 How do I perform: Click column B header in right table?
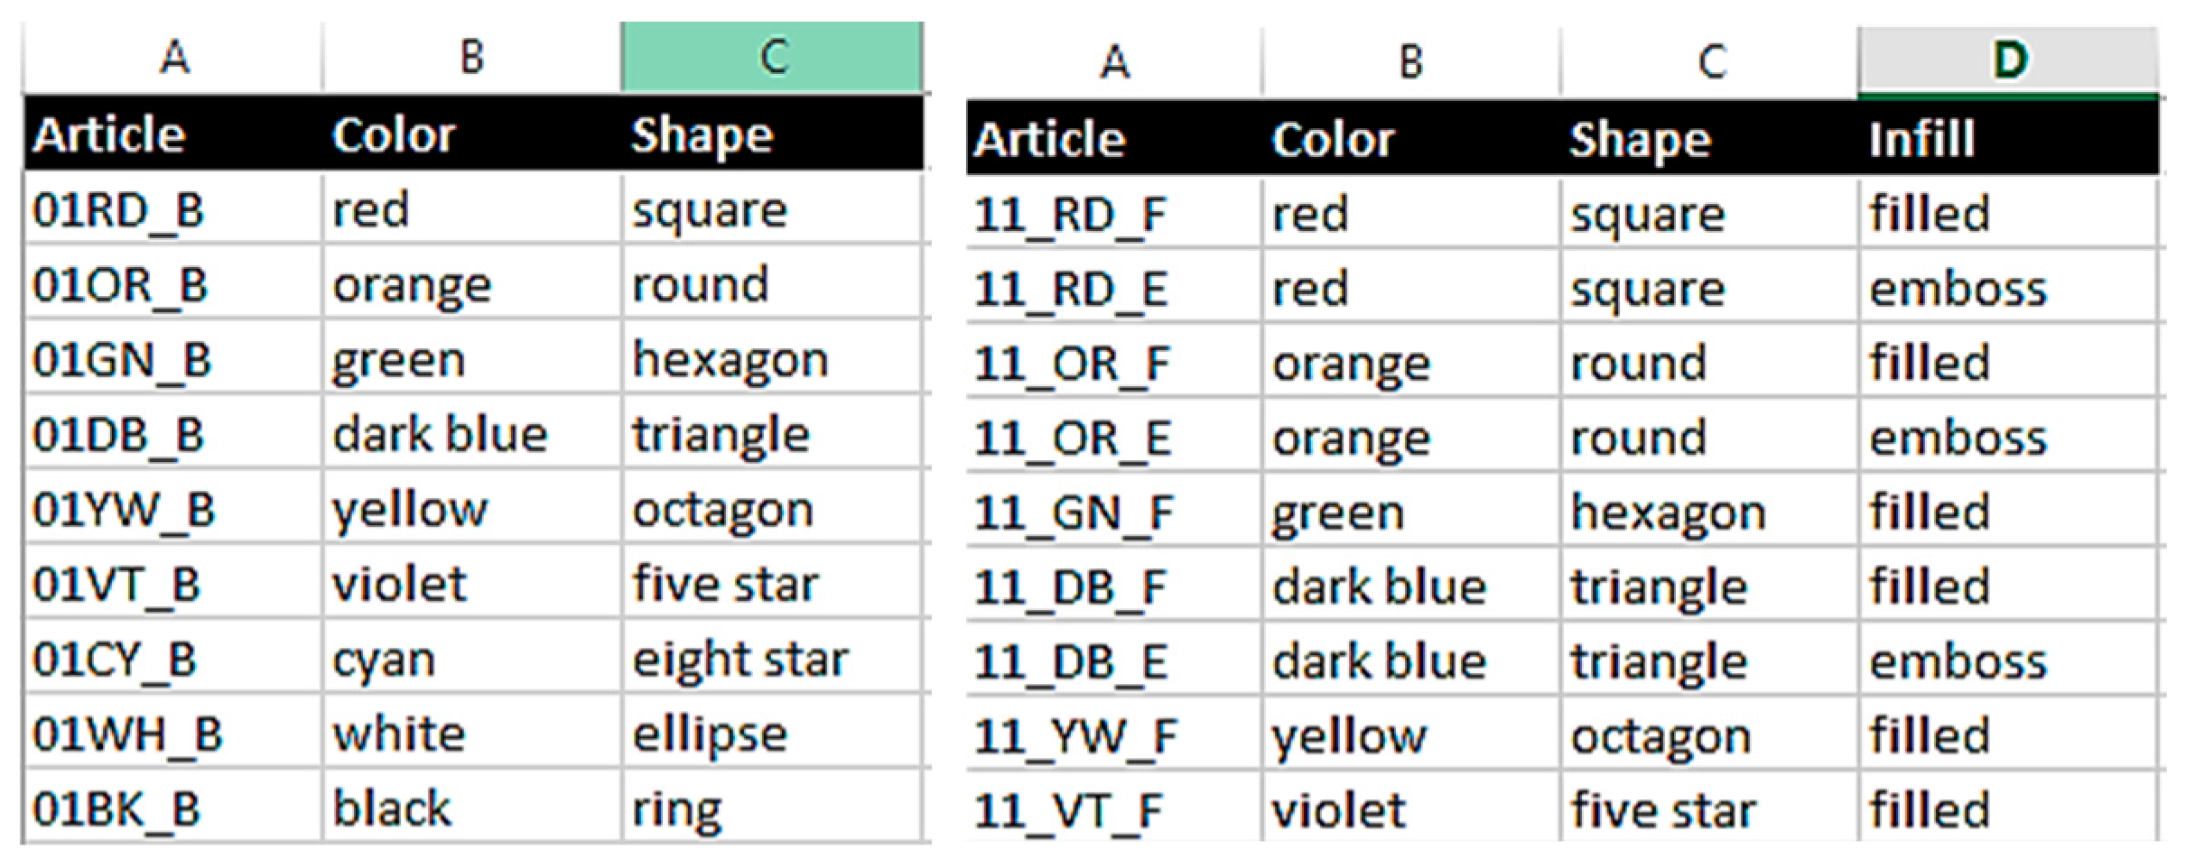[x=1410, y=62]
